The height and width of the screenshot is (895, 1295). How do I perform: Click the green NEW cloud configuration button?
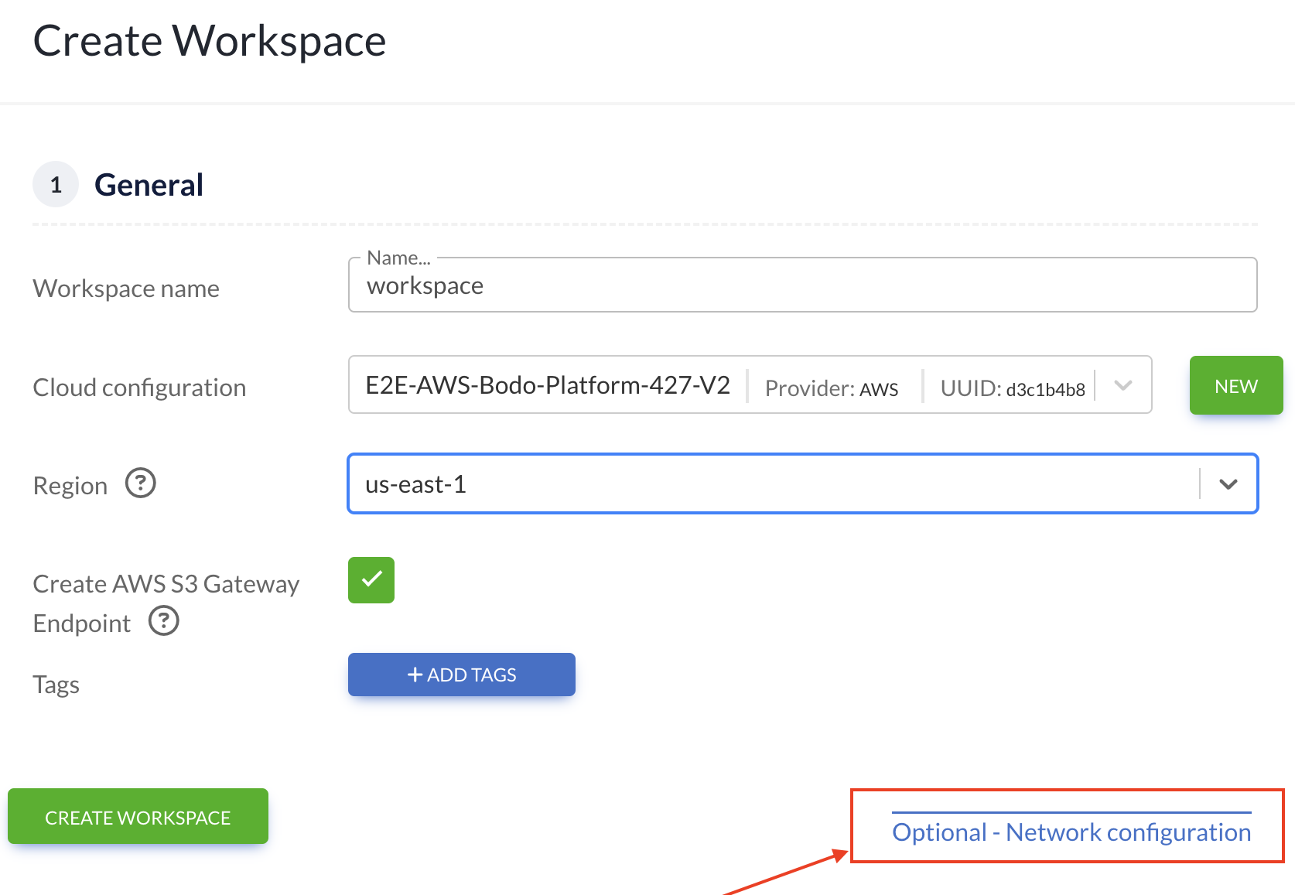1236,385
